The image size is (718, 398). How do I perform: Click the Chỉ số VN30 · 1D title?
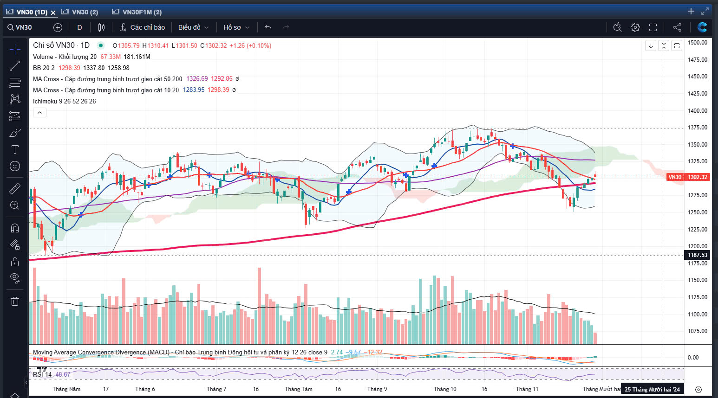(x=61, y=45)
